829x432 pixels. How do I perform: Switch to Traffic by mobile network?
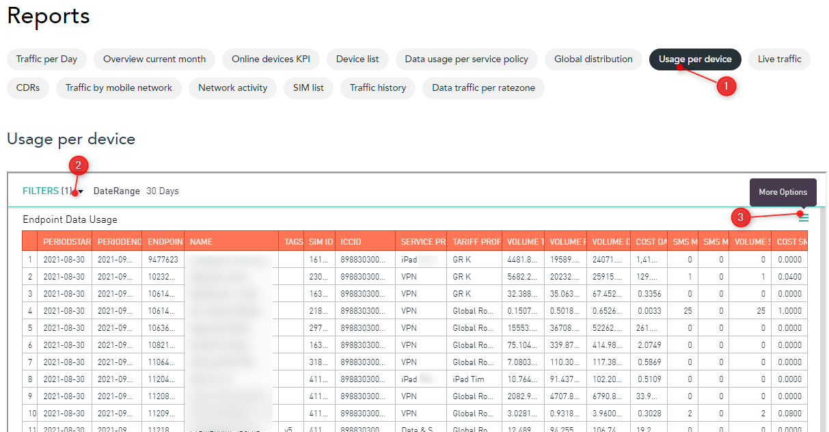(x=119, y=87)
